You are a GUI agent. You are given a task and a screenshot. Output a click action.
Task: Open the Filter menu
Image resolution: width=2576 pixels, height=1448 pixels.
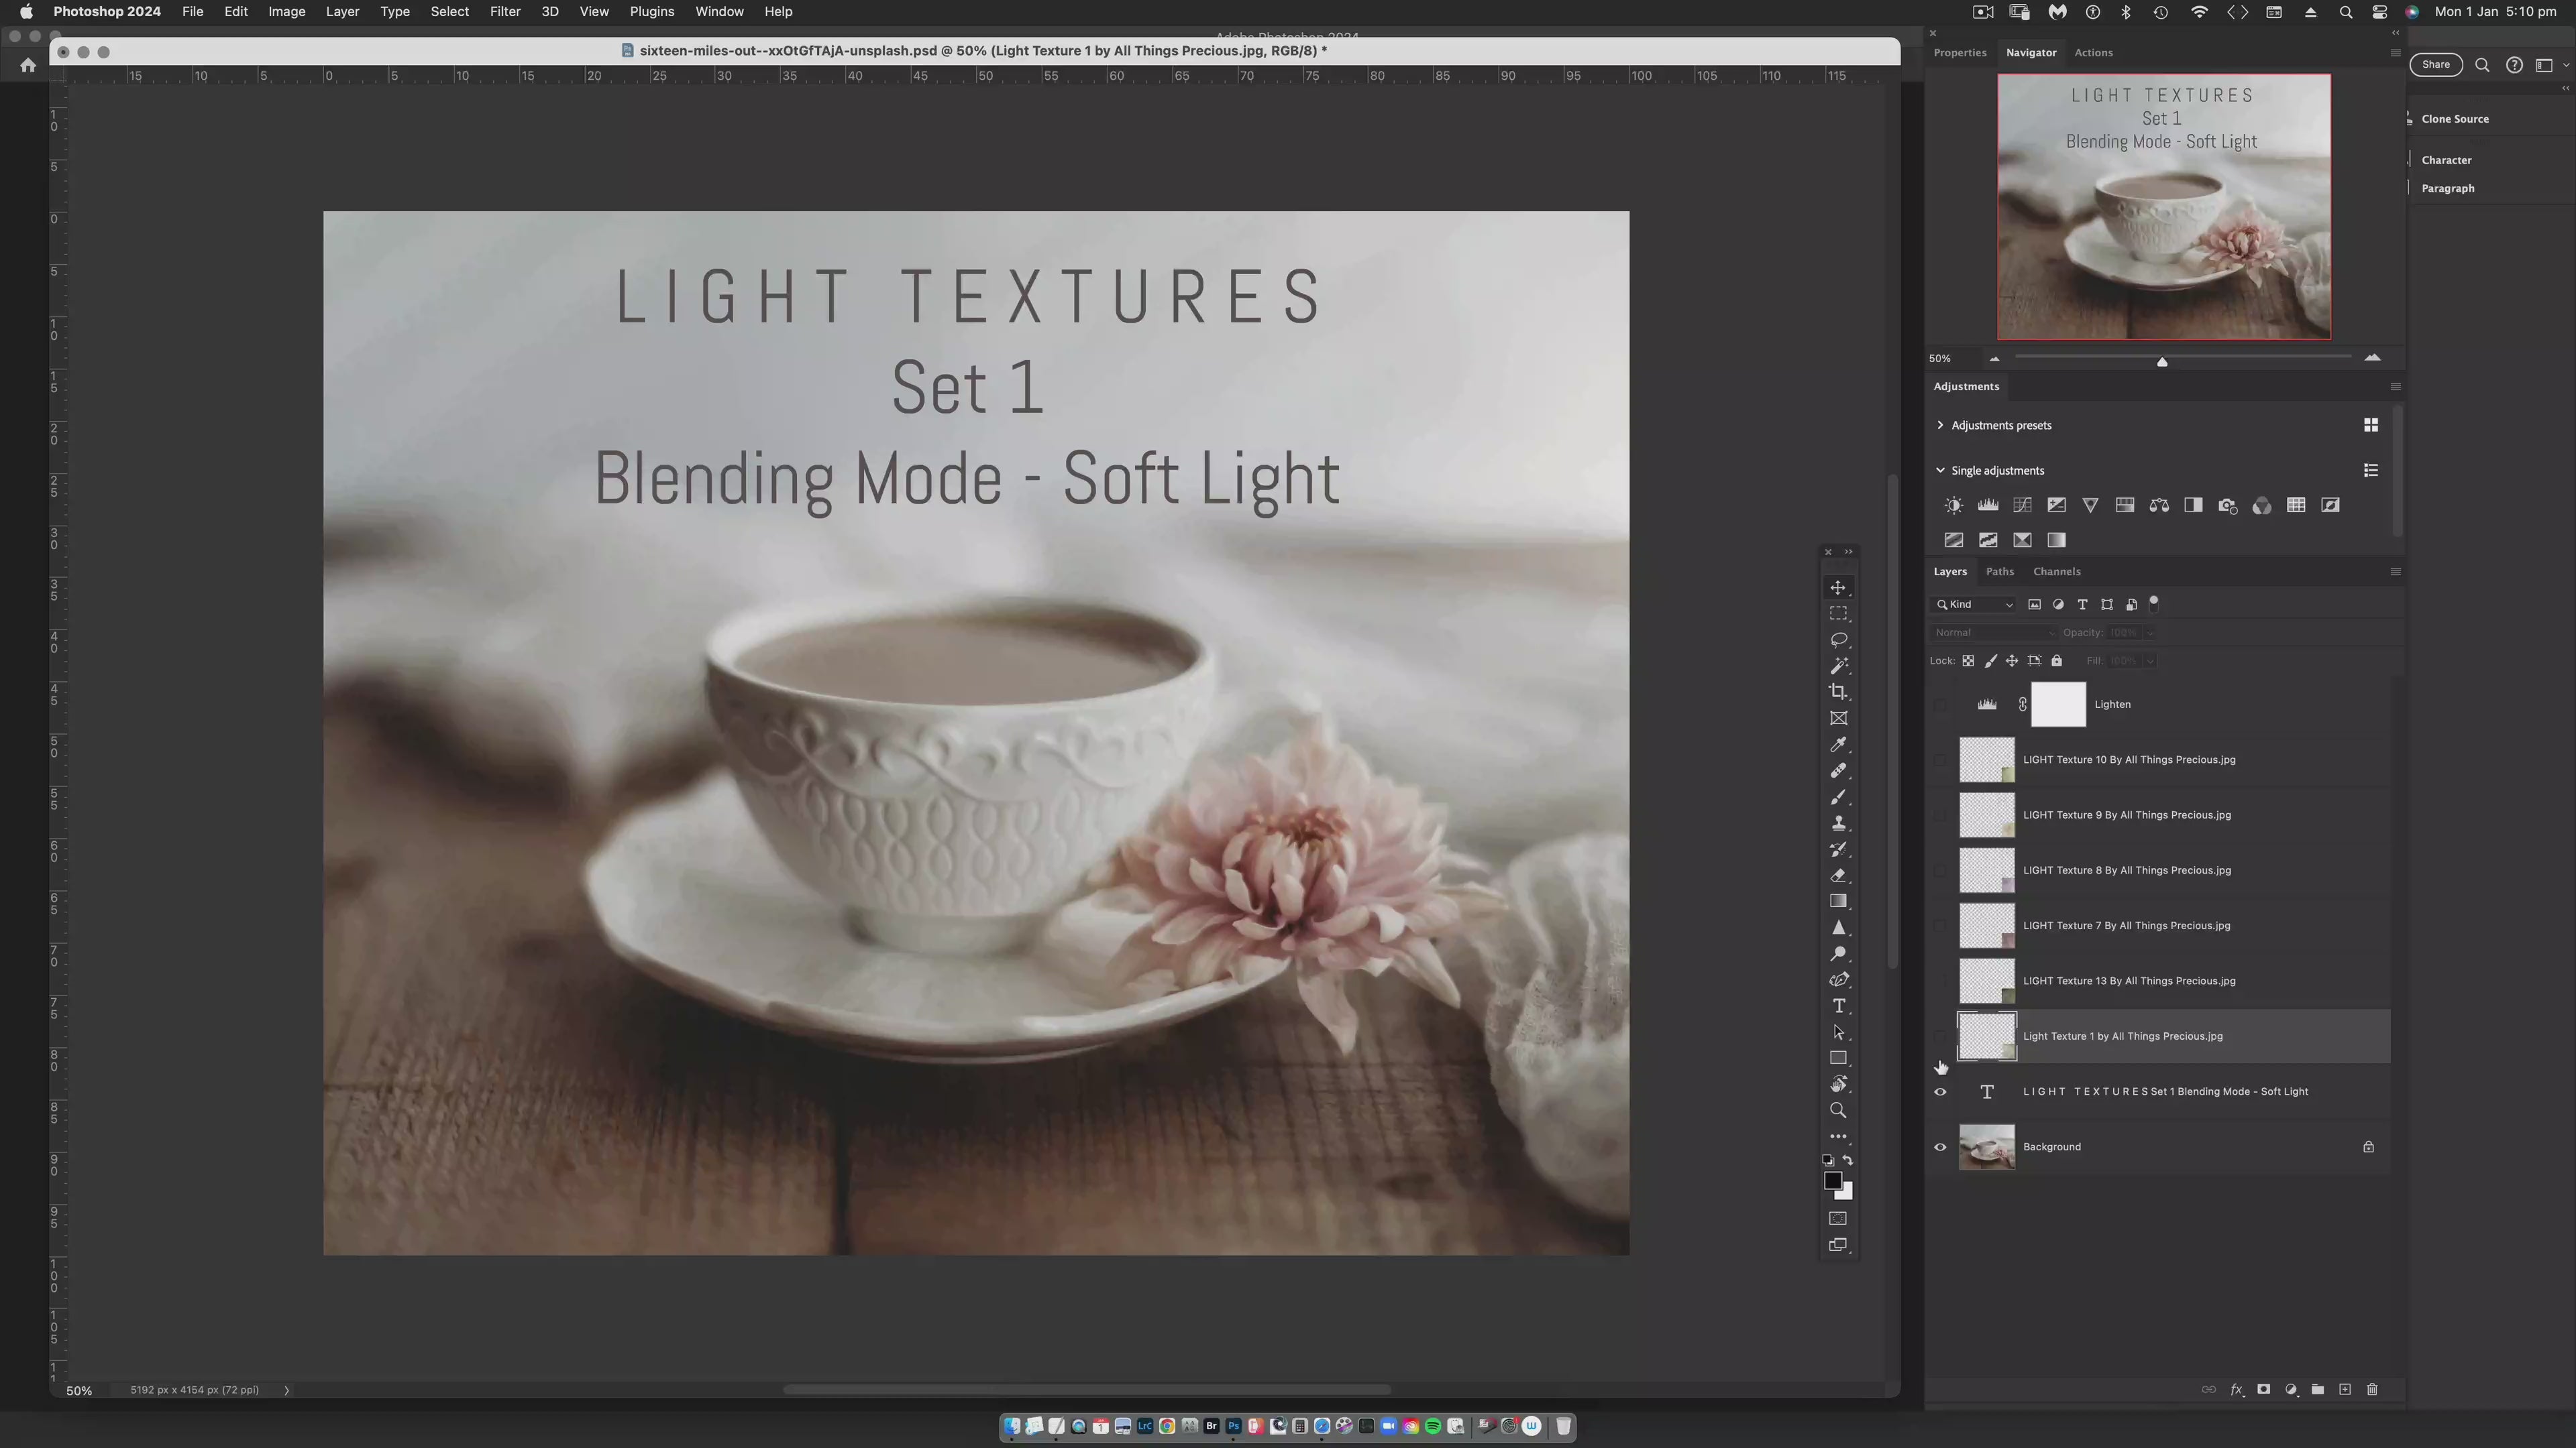(504, 12)
